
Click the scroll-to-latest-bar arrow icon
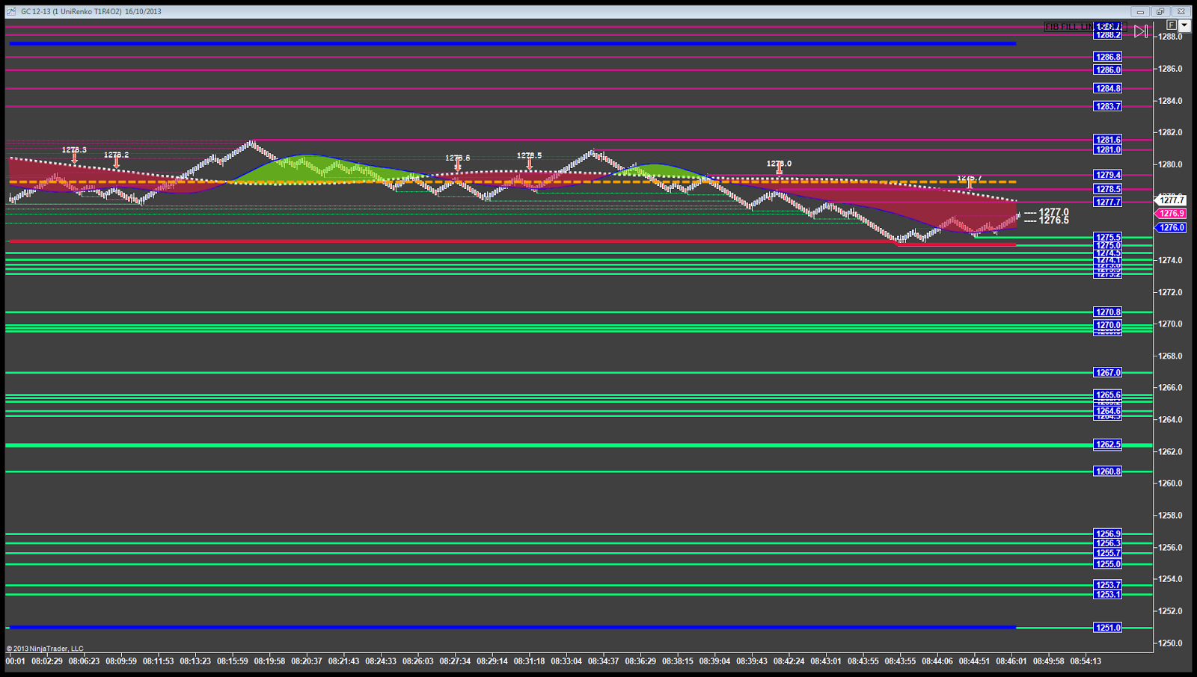[1141, 31]
